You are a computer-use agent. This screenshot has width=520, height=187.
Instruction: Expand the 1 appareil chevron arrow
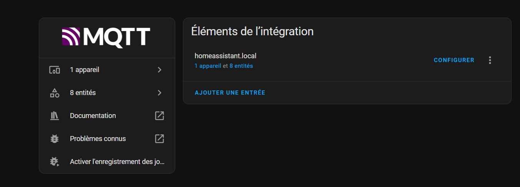[159, 70]
